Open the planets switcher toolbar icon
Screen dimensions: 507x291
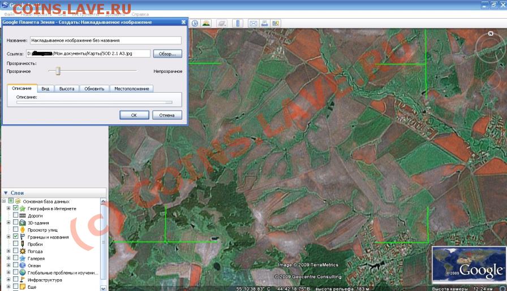tap(221, 23)
